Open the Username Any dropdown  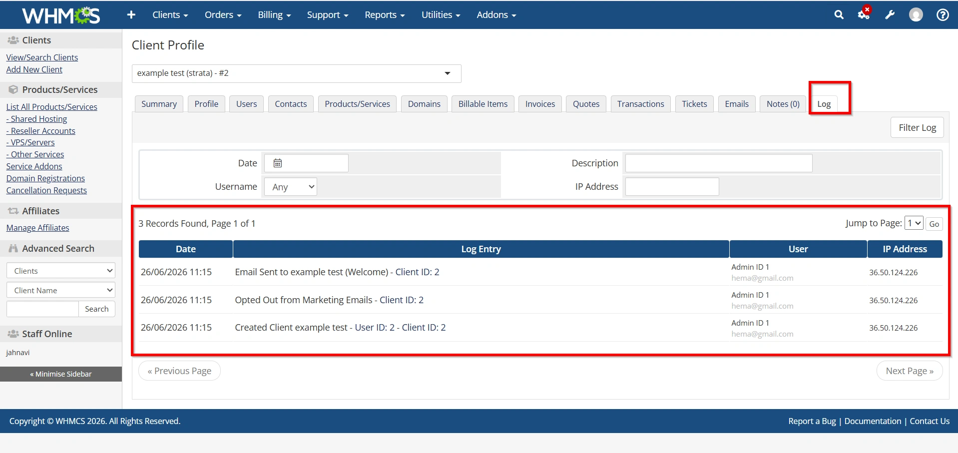point(291,187)
